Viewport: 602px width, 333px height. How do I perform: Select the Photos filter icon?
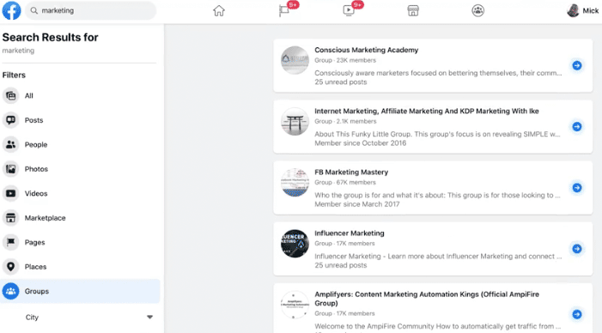click(11, 169)
